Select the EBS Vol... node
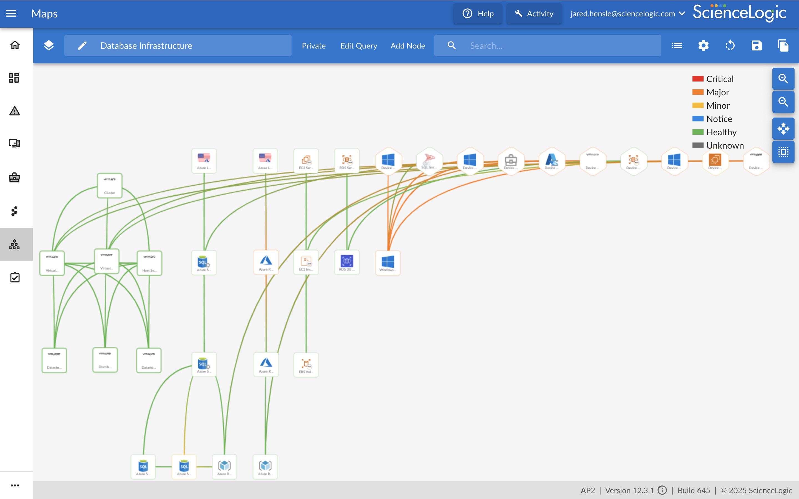Viewport: 799px width, 499px height. pos(306,365)
